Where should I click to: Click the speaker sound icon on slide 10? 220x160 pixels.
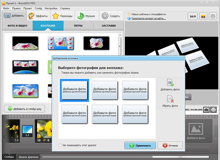tap(48, 140)
